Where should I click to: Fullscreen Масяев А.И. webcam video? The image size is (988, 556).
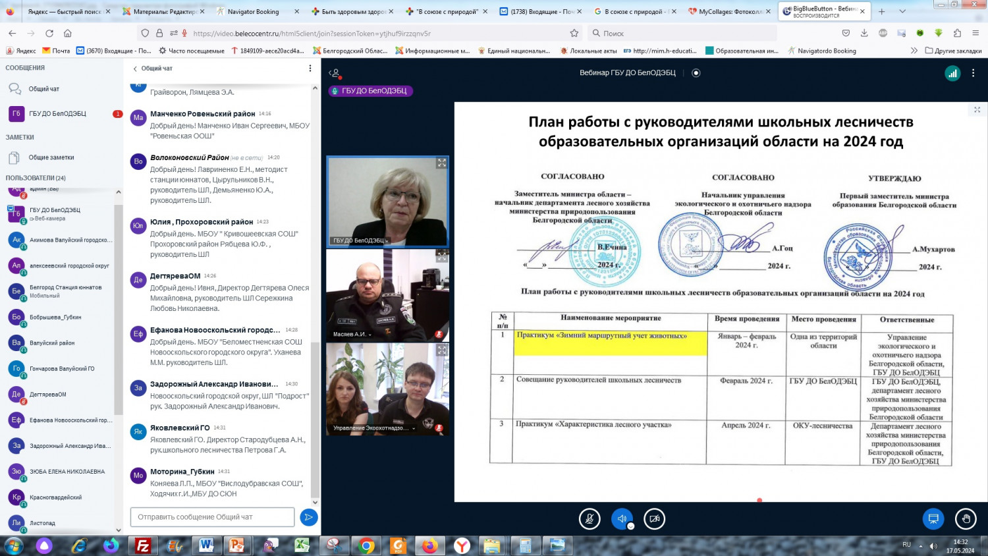(442, 256)
